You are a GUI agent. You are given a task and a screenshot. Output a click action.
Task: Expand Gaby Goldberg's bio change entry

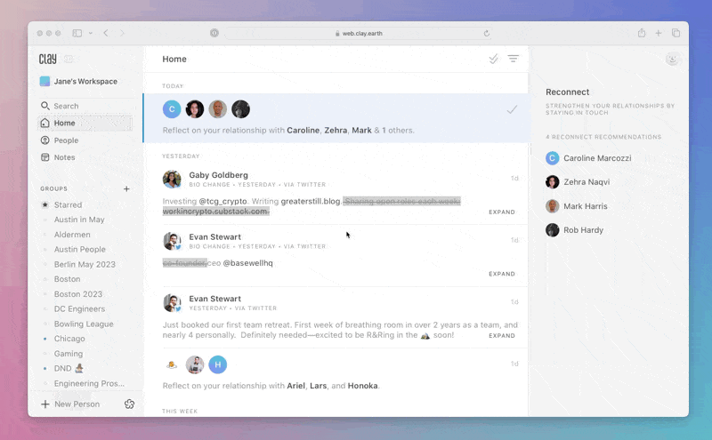click(x=501, y=212)
